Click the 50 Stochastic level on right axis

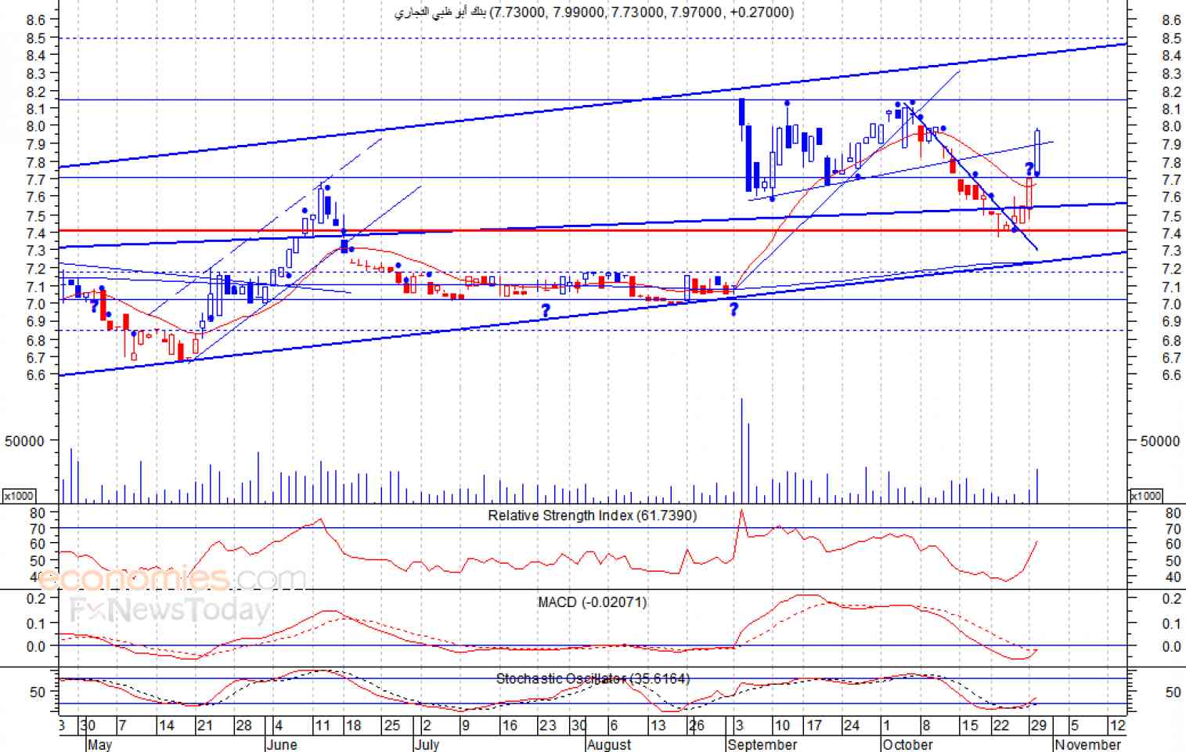[1173, 692]
